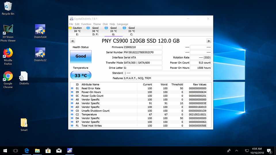
Task: Open the Function menu
Action: point(86,24)
